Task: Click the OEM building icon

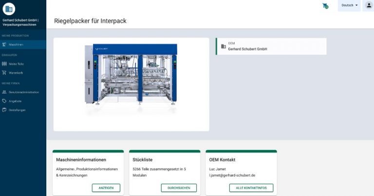Action: click(x=223, y=46)
